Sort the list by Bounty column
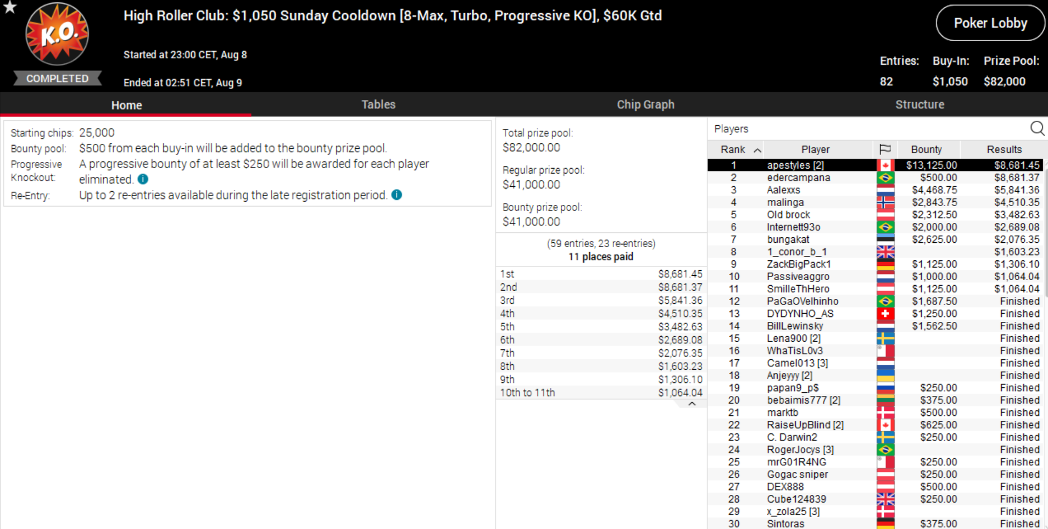The height and width of the screenshot is (529, 1048). (x=926, y=149)
